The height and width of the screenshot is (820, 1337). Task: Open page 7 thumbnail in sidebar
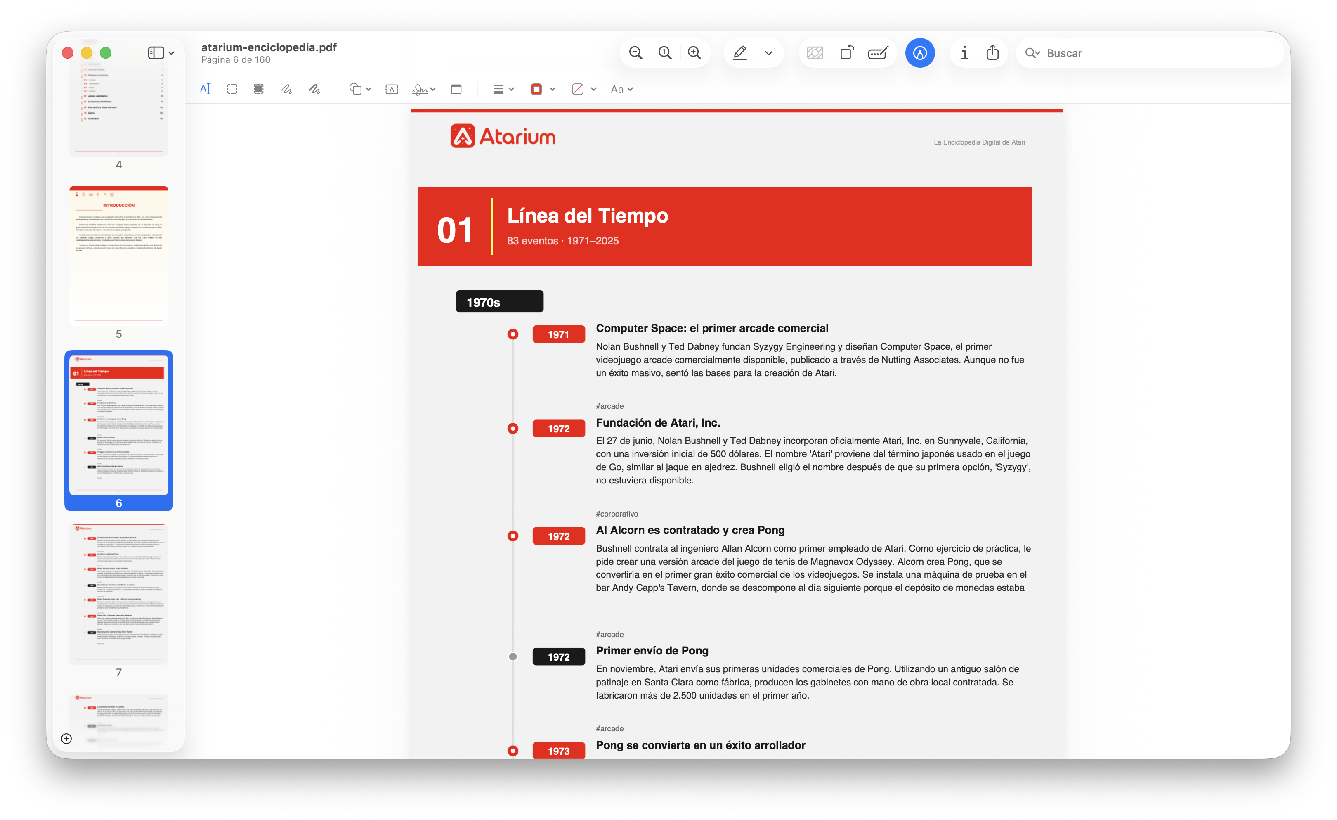[119, 594]
